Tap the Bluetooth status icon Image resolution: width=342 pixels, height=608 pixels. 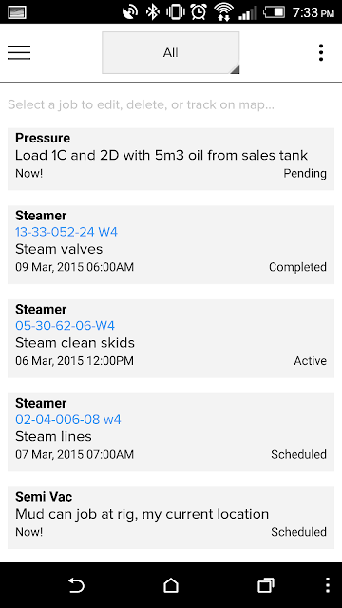152,12
